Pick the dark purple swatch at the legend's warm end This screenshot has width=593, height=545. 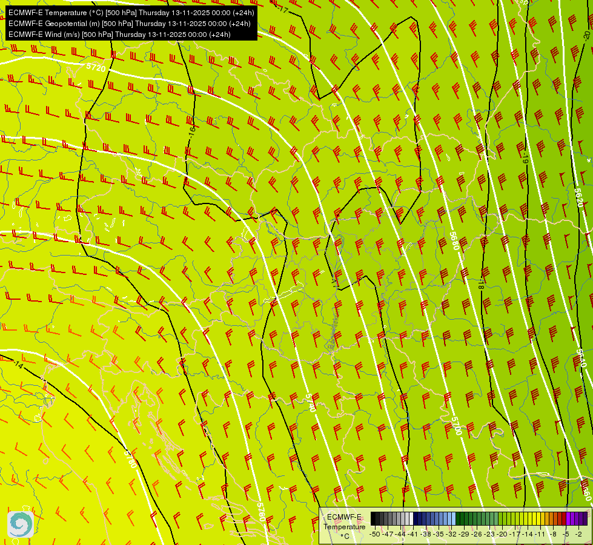(x=586, y=518)
